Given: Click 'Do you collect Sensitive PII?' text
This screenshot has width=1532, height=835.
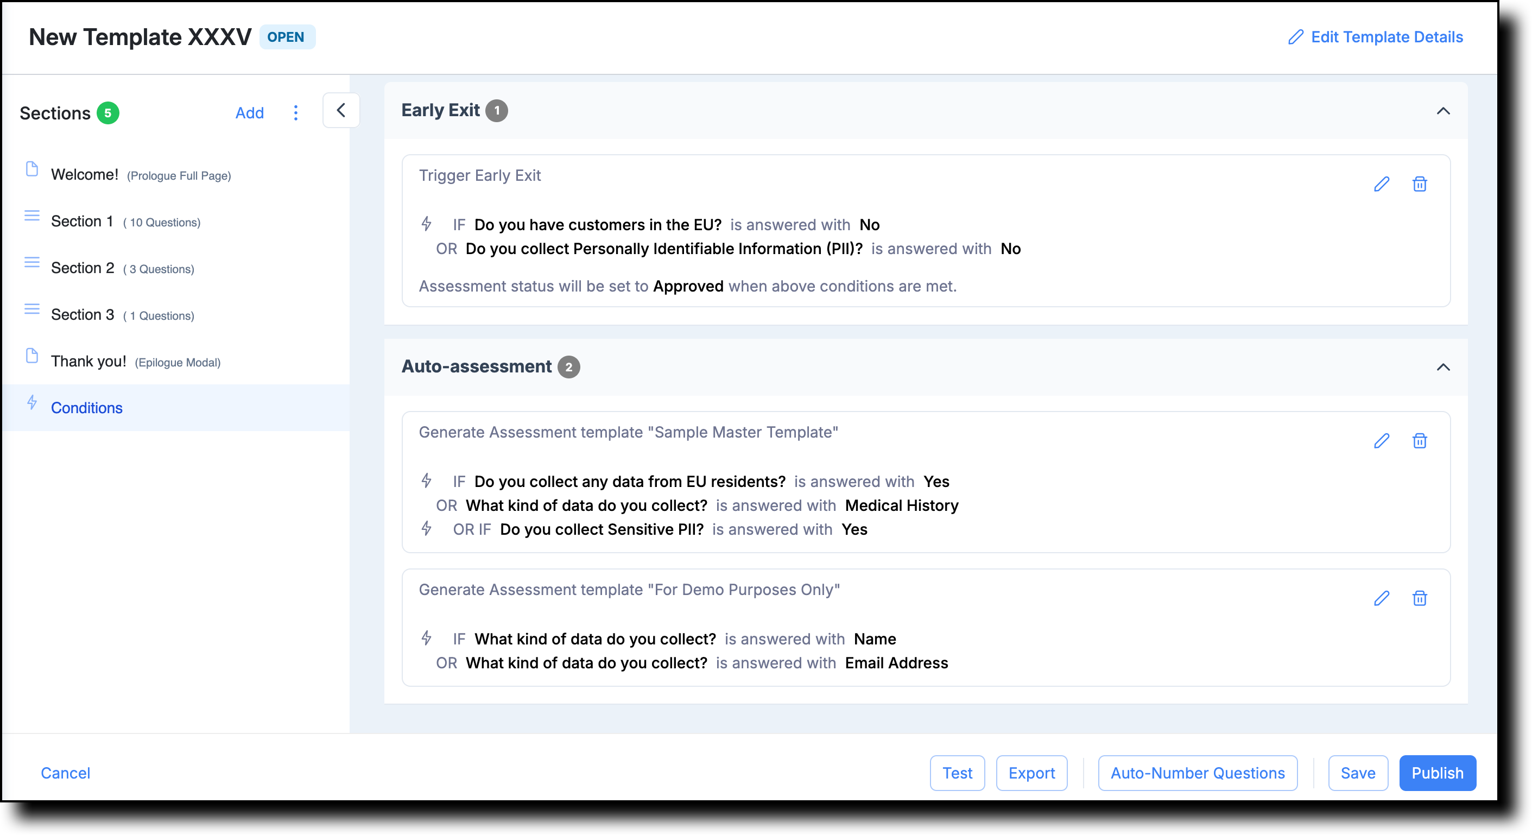Looking at the screenshot, I should click(x=602, y=529).
